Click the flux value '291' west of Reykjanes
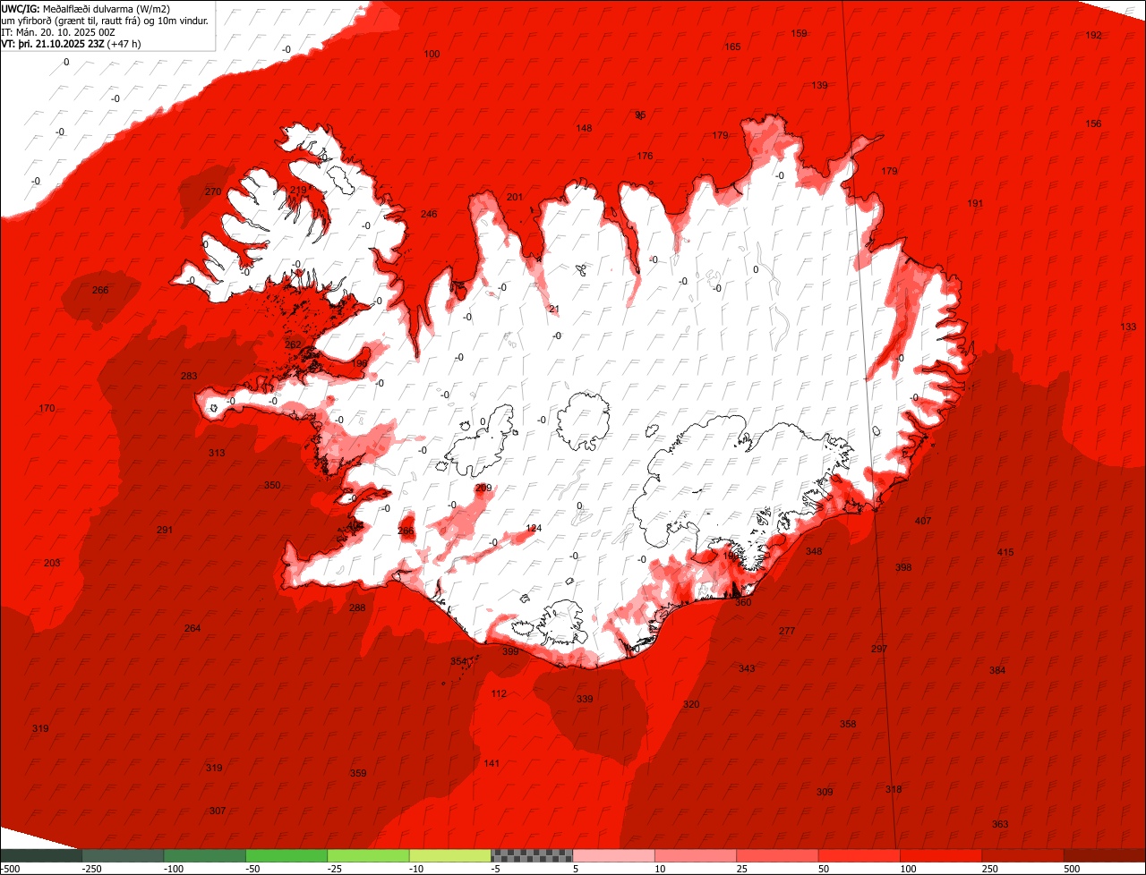 point(165,531)
